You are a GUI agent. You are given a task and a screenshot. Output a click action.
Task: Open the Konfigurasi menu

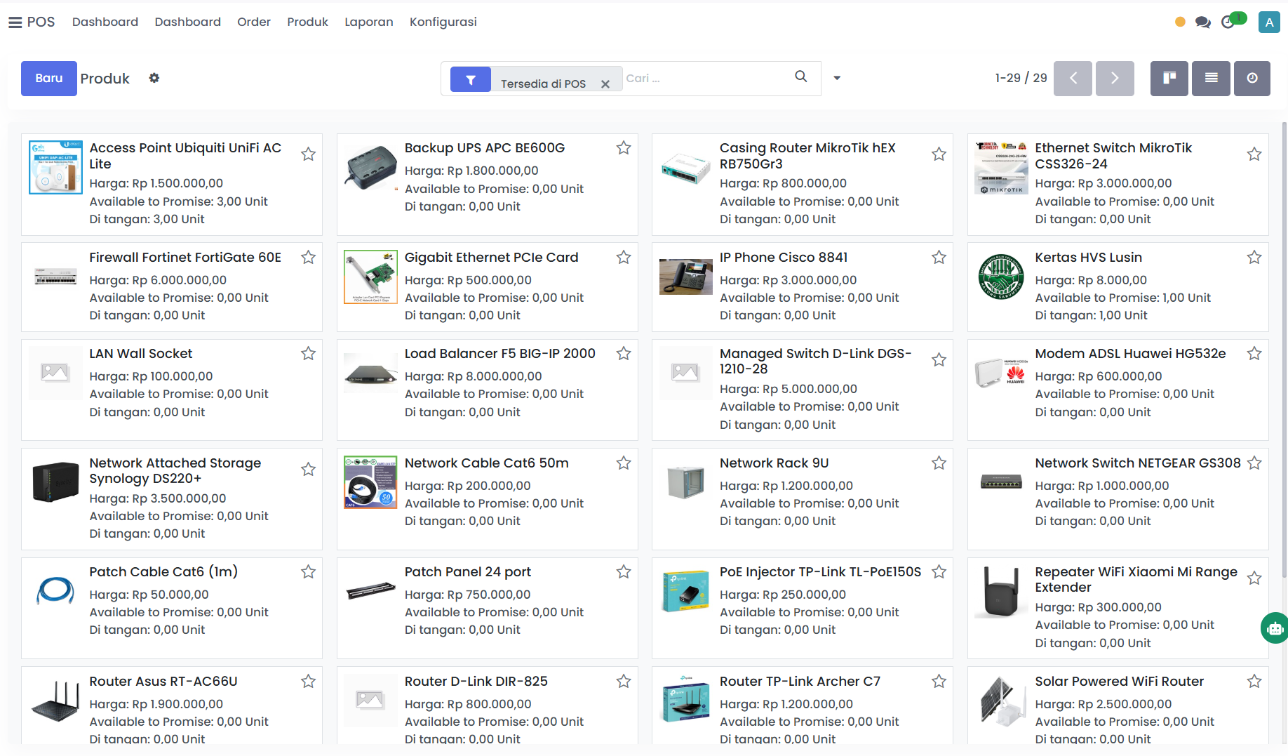tap(443, 22)
